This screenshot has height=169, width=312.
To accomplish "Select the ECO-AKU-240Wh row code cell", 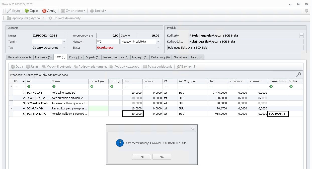I will point(38,103).
